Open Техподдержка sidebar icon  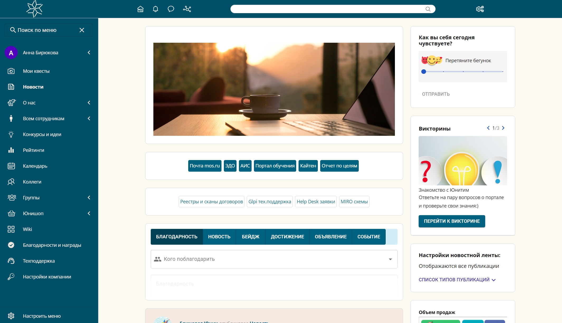pos(11,261)
